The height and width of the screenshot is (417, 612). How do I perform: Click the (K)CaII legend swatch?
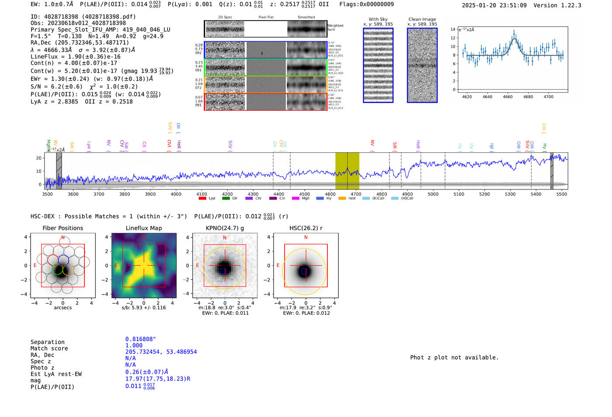pos(366,198)
